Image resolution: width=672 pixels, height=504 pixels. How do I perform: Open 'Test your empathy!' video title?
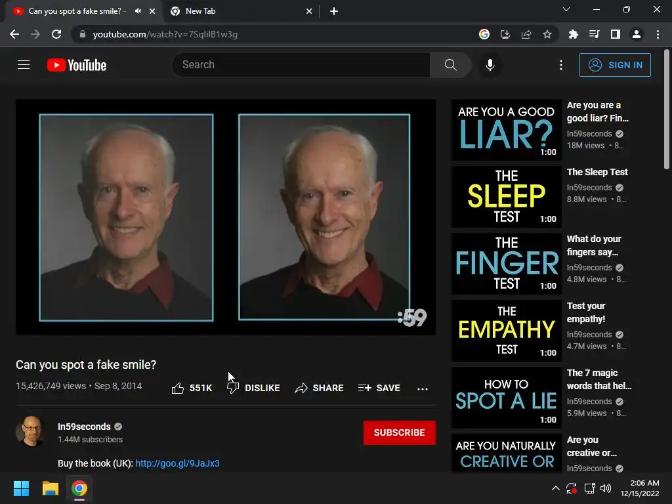(x=586, y=312)
